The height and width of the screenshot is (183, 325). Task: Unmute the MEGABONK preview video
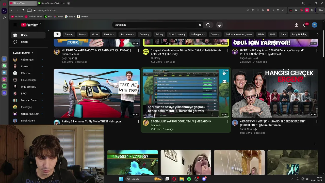(224, 74)
